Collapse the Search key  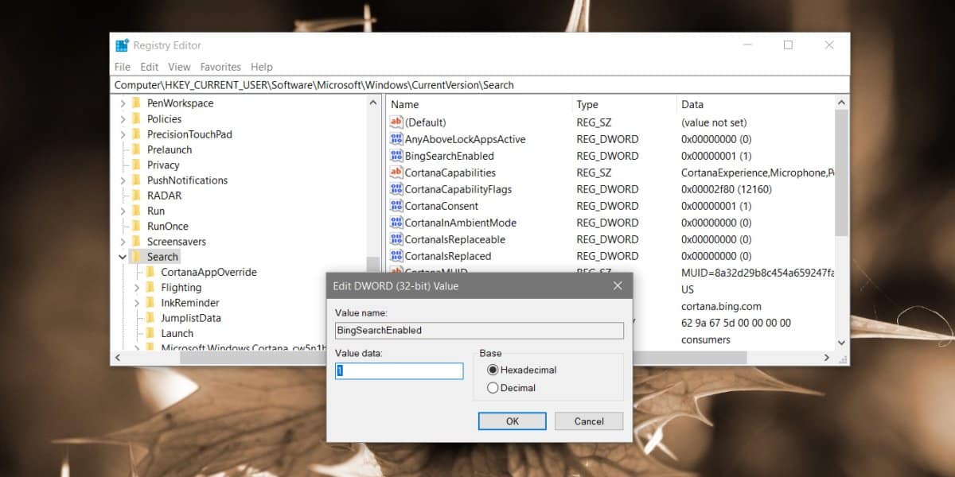(x=123, y=257)
